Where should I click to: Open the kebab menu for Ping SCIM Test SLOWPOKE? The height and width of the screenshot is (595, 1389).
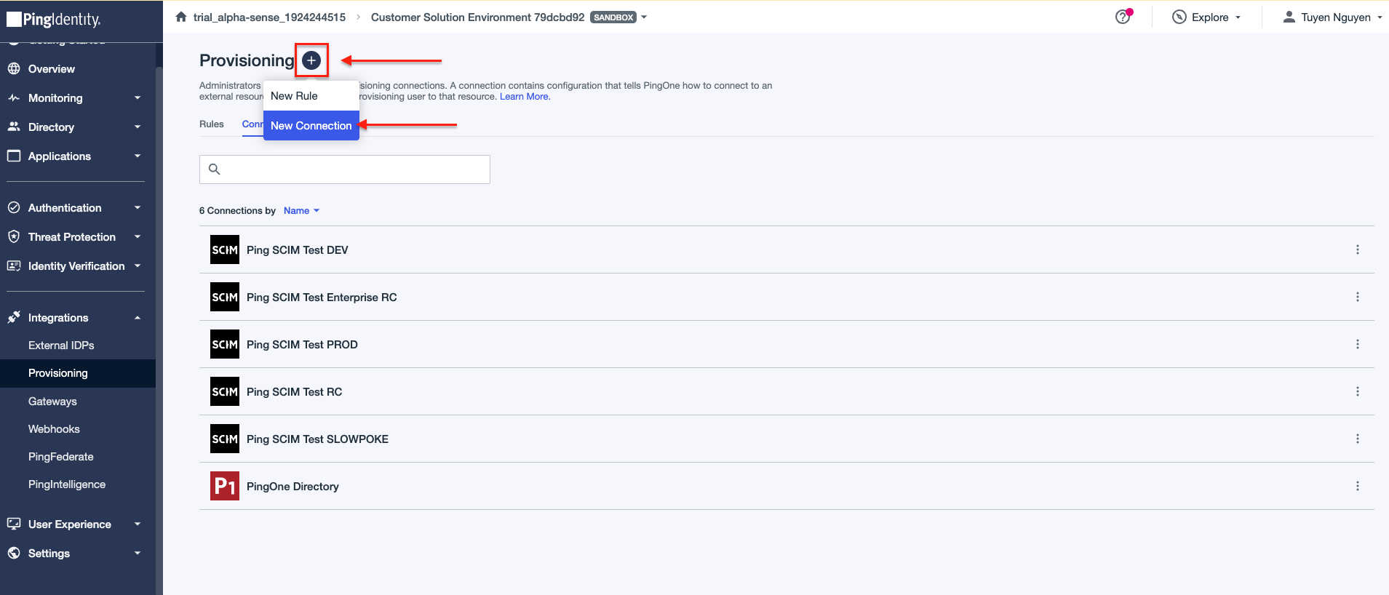tap(1358, 439)
